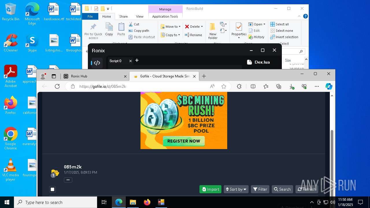The image size is (370, 208).
Task: Select Dex.lua file in Ronix
Action: click(x=258, y=62)
